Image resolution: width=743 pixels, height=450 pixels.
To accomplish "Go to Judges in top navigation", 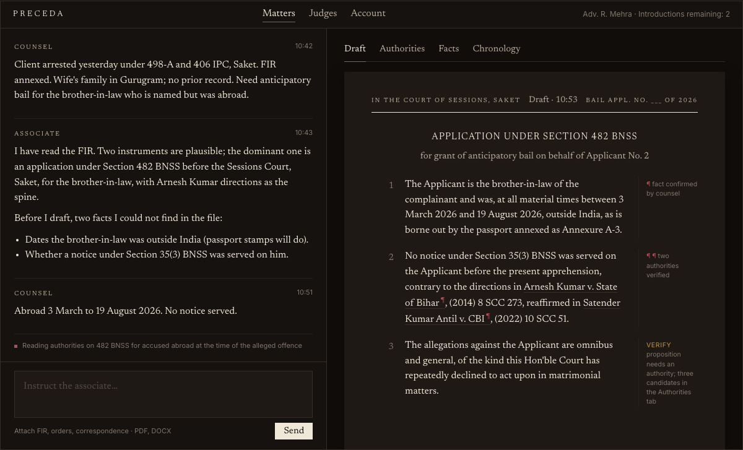I will point(323,14).
